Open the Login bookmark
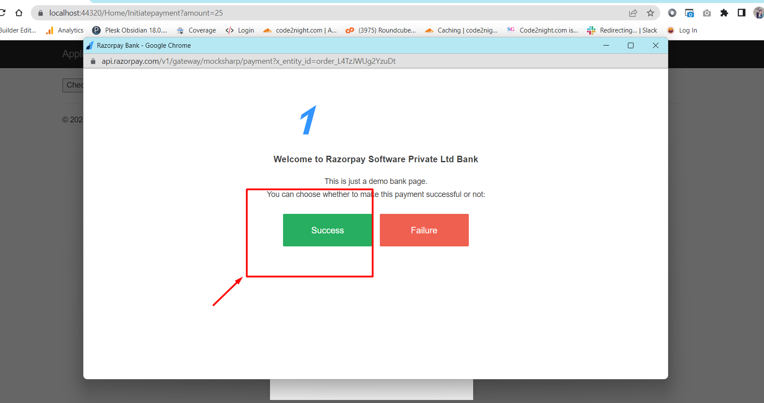The width and height of the screenshot is (764, 403). (x=240, y=30)
